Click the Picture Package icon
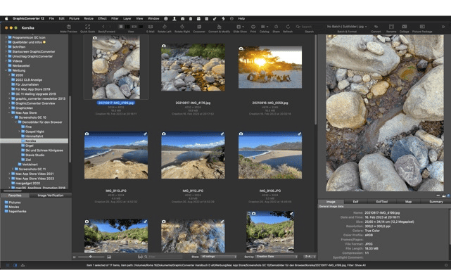 coord(422,27)
